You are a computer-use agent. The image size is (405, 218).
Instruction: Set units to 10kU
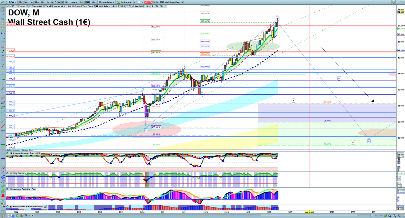click(x=87, y=2)
